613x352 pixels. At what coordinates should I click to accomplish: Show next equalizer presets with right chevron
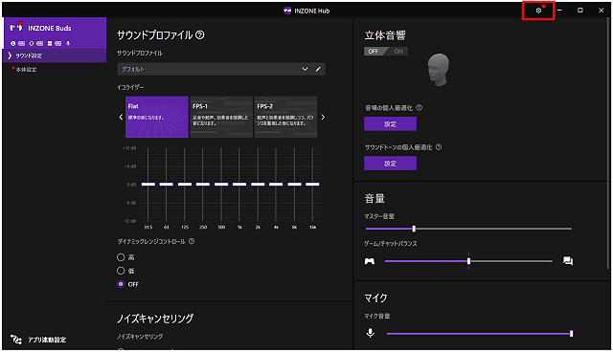click(323, 117)
